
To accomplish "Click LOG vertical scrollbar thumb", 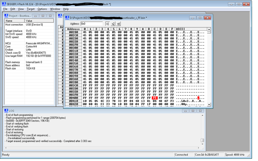I will point(202,140).
